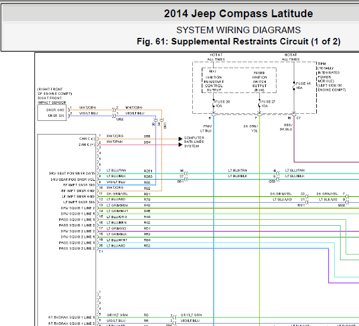
Task: Click the "PNK/LT BLU" wire label
Action: coord(206,129)
